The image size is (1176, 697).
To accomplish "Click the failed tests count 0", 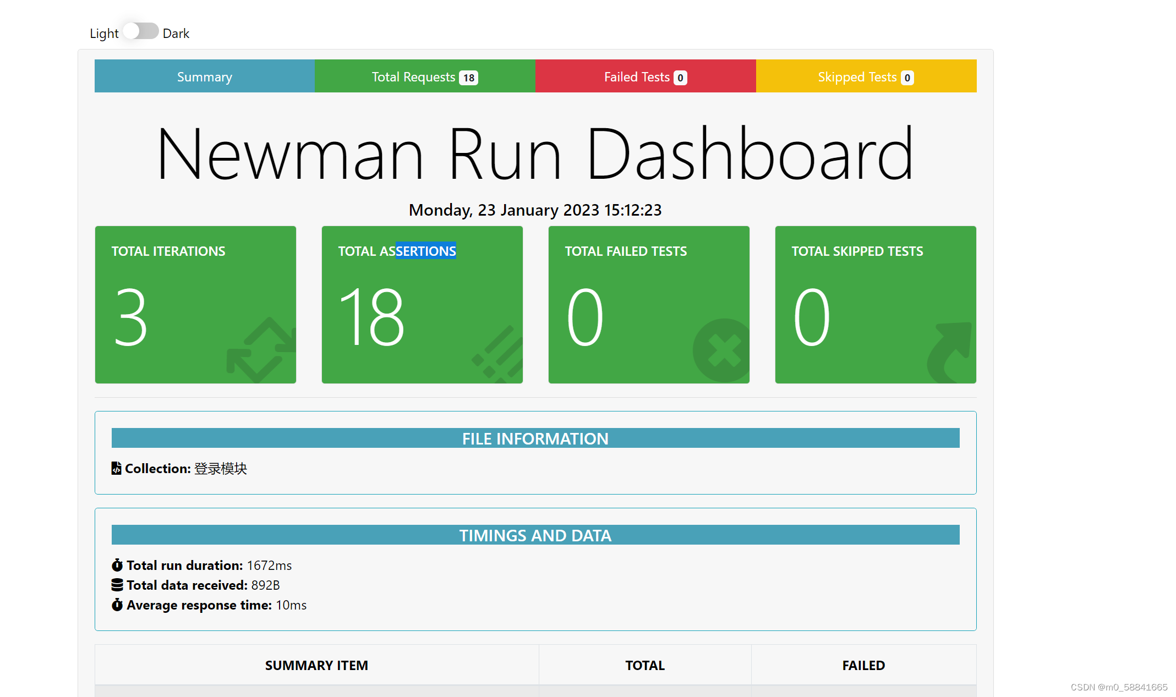I will click(x=585, y=317).
